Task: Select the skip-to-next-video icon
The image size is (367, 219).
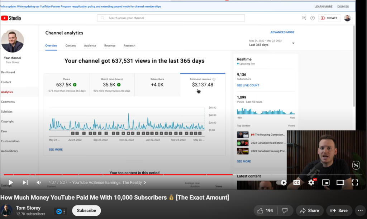Action: (x=24, y=182)
